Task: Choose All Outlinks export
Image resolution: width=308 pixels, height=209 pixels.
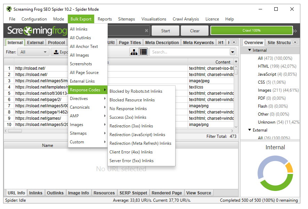Action: 88,38
